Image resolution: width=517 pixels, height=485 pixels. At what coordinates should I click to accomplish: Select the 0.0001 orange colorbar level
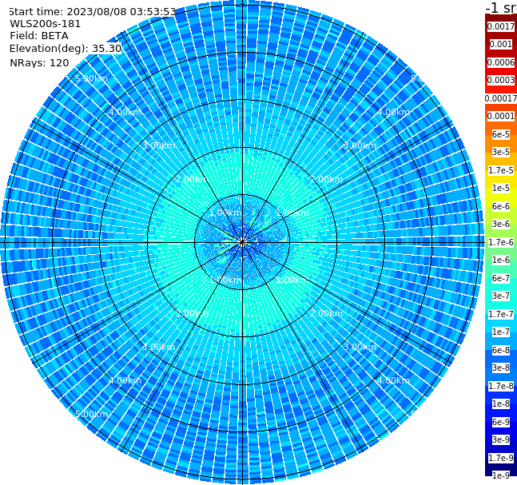[x=500, y=116]
